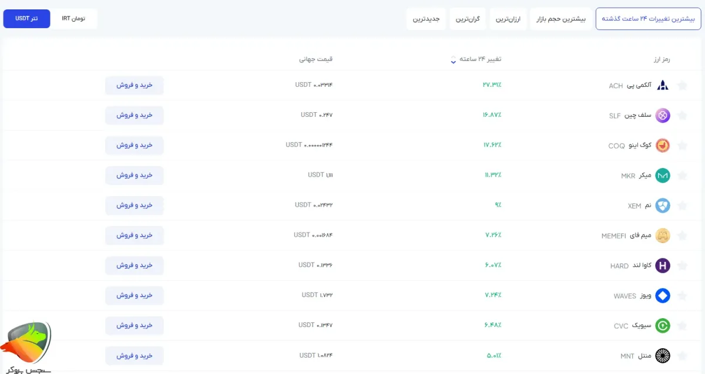Favorite ACH with its star

pos(682,85)
